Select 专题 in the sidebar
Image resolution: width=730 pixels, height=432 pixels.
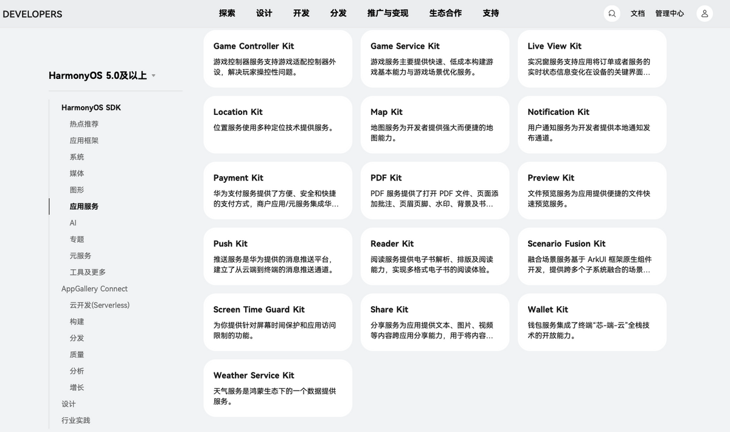(77, 239)
